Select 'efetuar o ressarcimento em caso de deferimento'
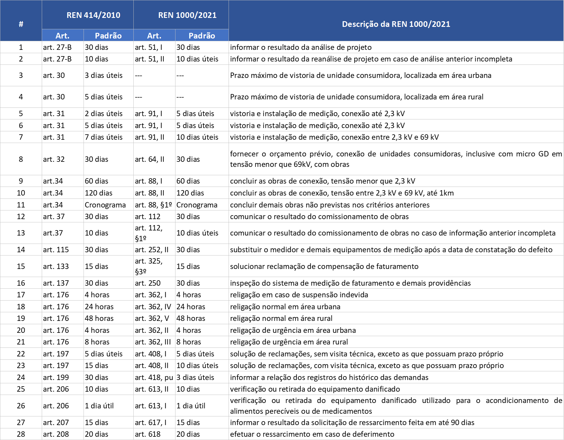564x440 pixels. pos(312,434)
